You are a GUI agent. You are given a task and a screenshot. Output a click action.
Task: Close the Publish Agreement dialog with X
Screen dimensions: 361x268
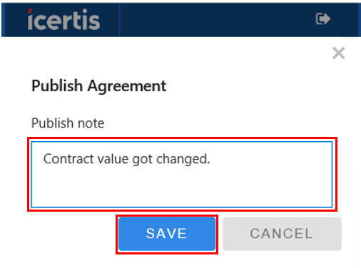(339, 53)
